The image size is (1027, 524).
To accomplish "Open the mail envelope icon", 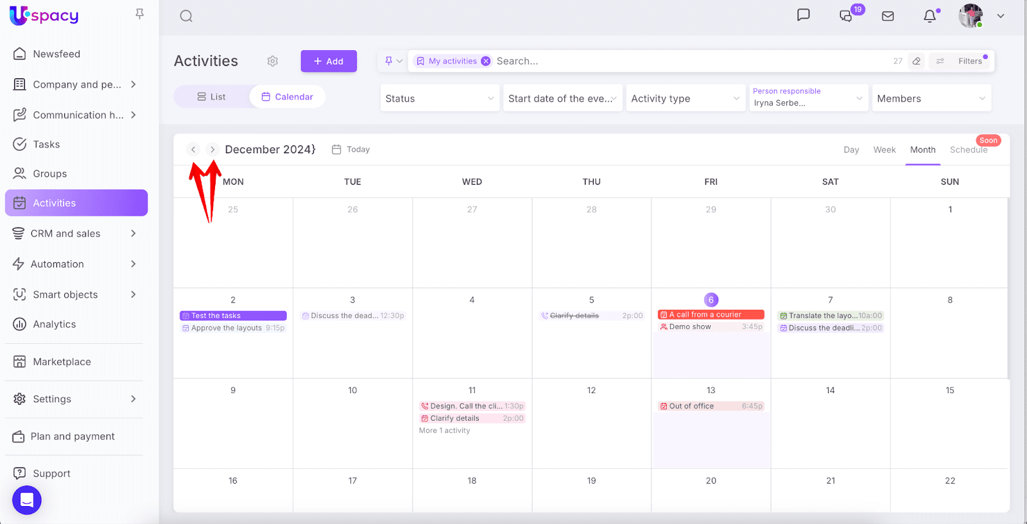I will pos(888,16).
